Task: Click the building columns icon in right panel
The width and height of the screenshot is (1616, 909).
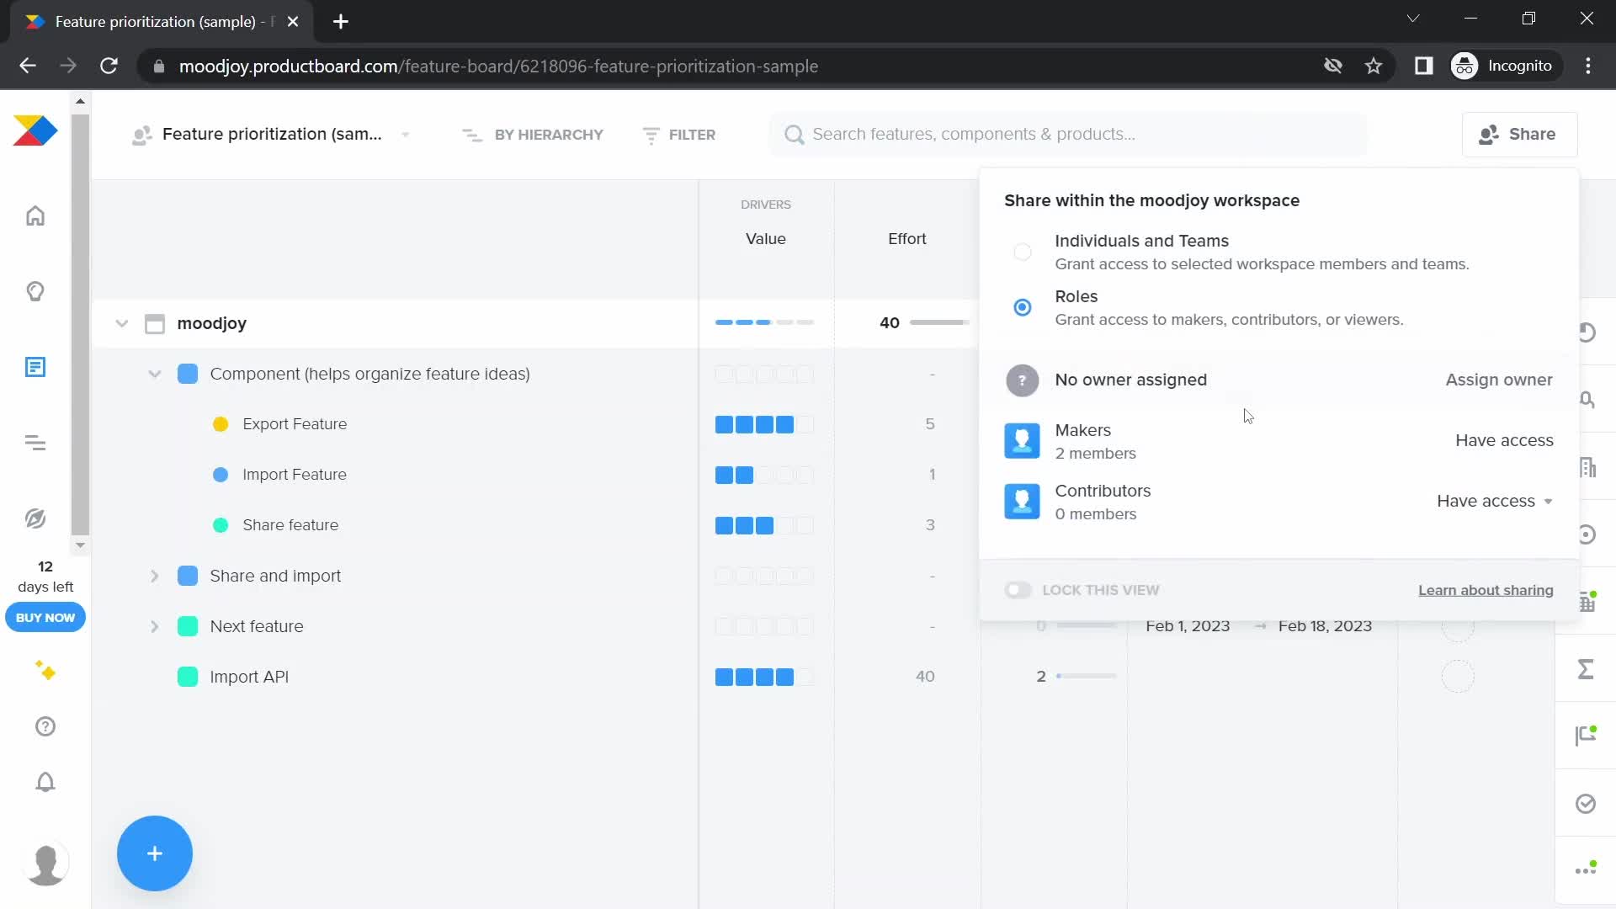Action: tap(1588, 467)
